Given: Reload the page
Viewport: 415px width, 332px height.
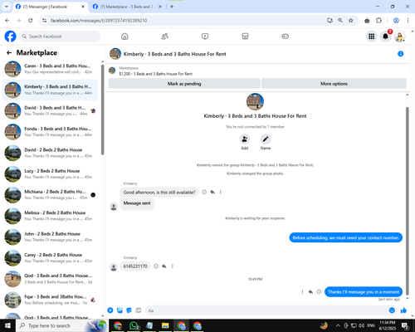Looking at the screenshot, I should coord(31,20).
